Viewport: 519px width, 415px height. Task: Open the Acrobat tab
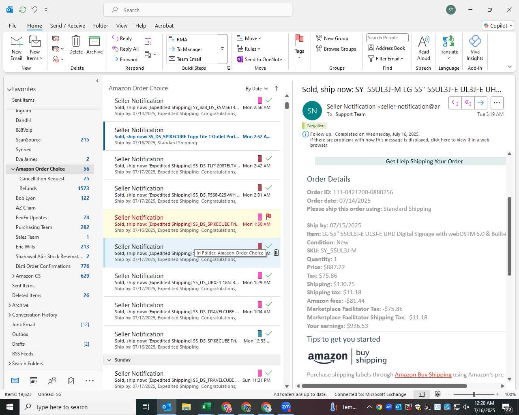(164, 26)
